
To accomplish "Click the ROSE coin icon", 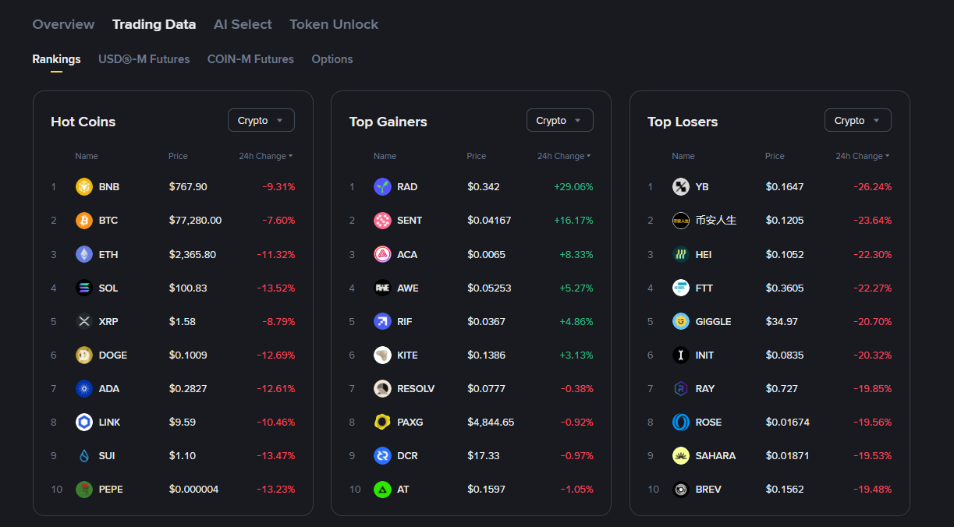I will 681,422.
